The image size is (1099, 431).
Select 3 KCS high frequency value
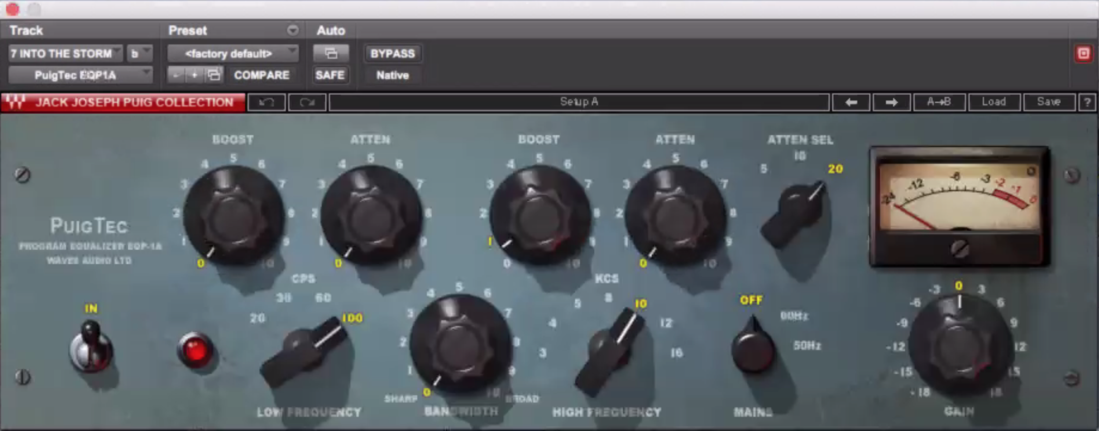pos(543,352)
